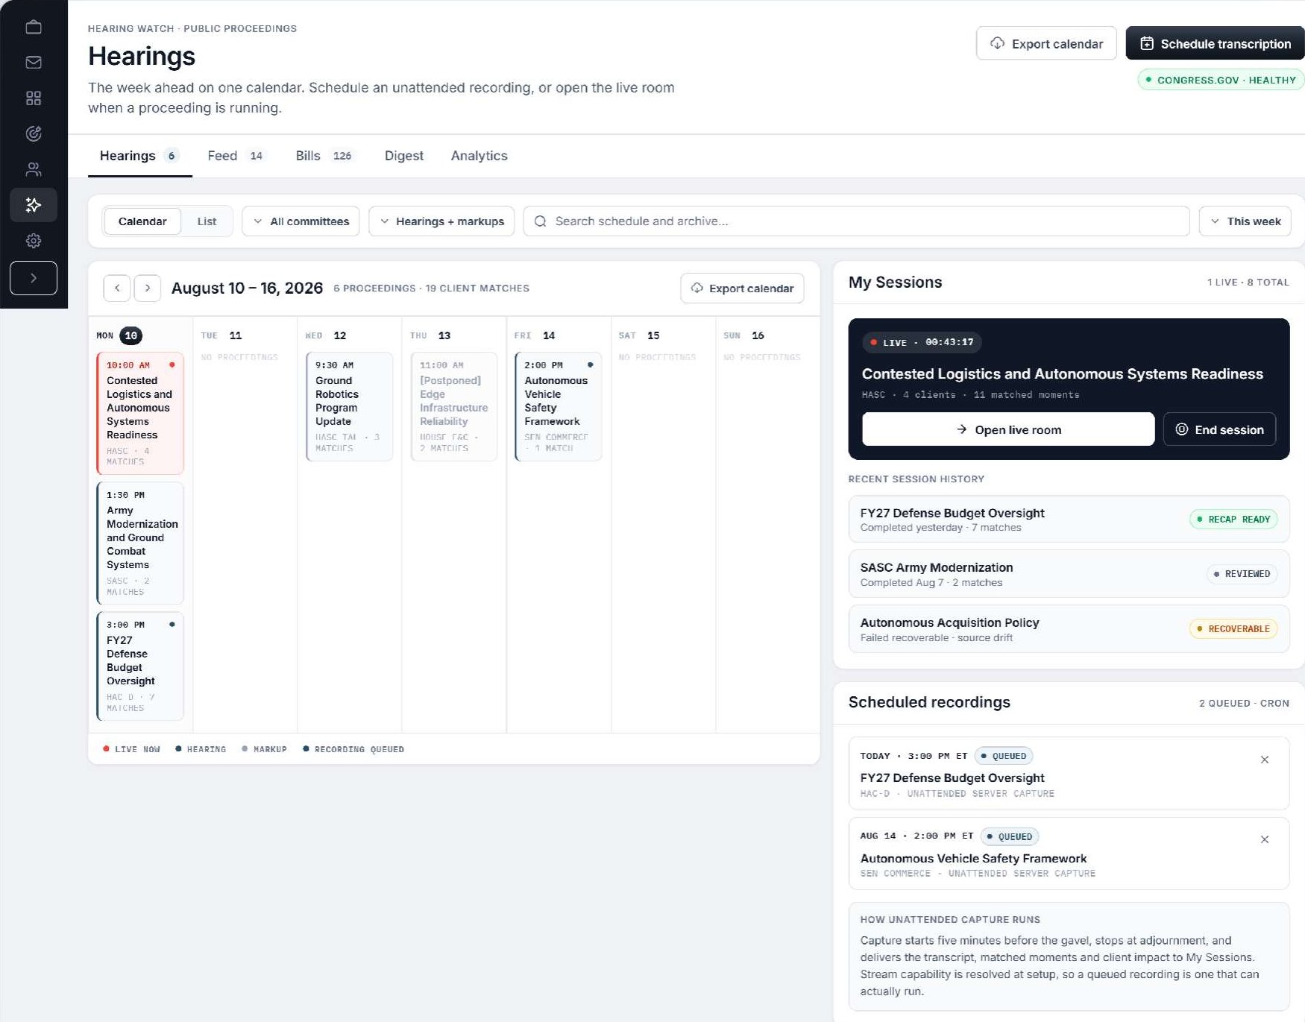Image resolution: width=1305 pixels, height=1022 pixels.
Task: Click Export calendar in page header
Action: pos(1046,43)
